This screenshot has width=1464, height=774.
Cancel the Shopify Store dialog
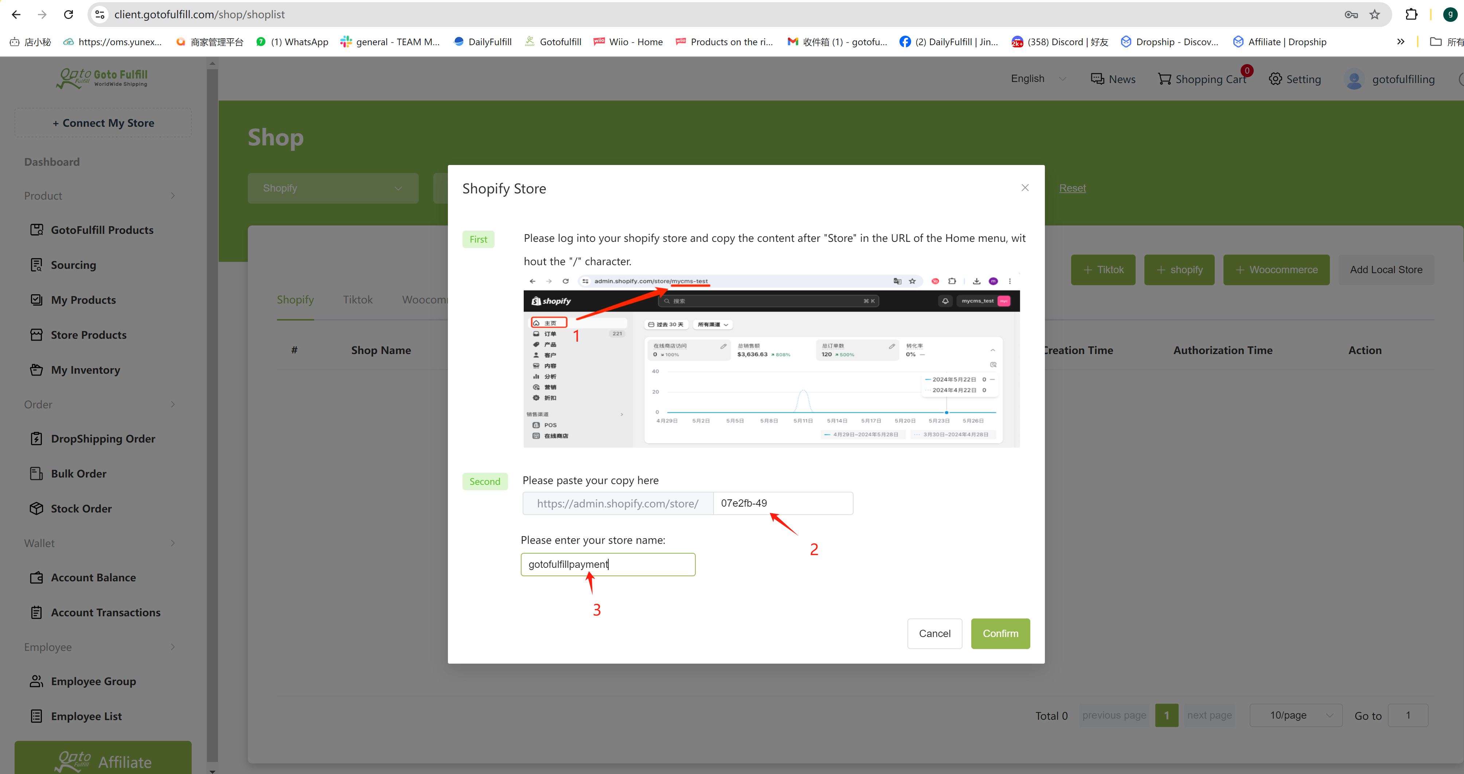[934, 633]
